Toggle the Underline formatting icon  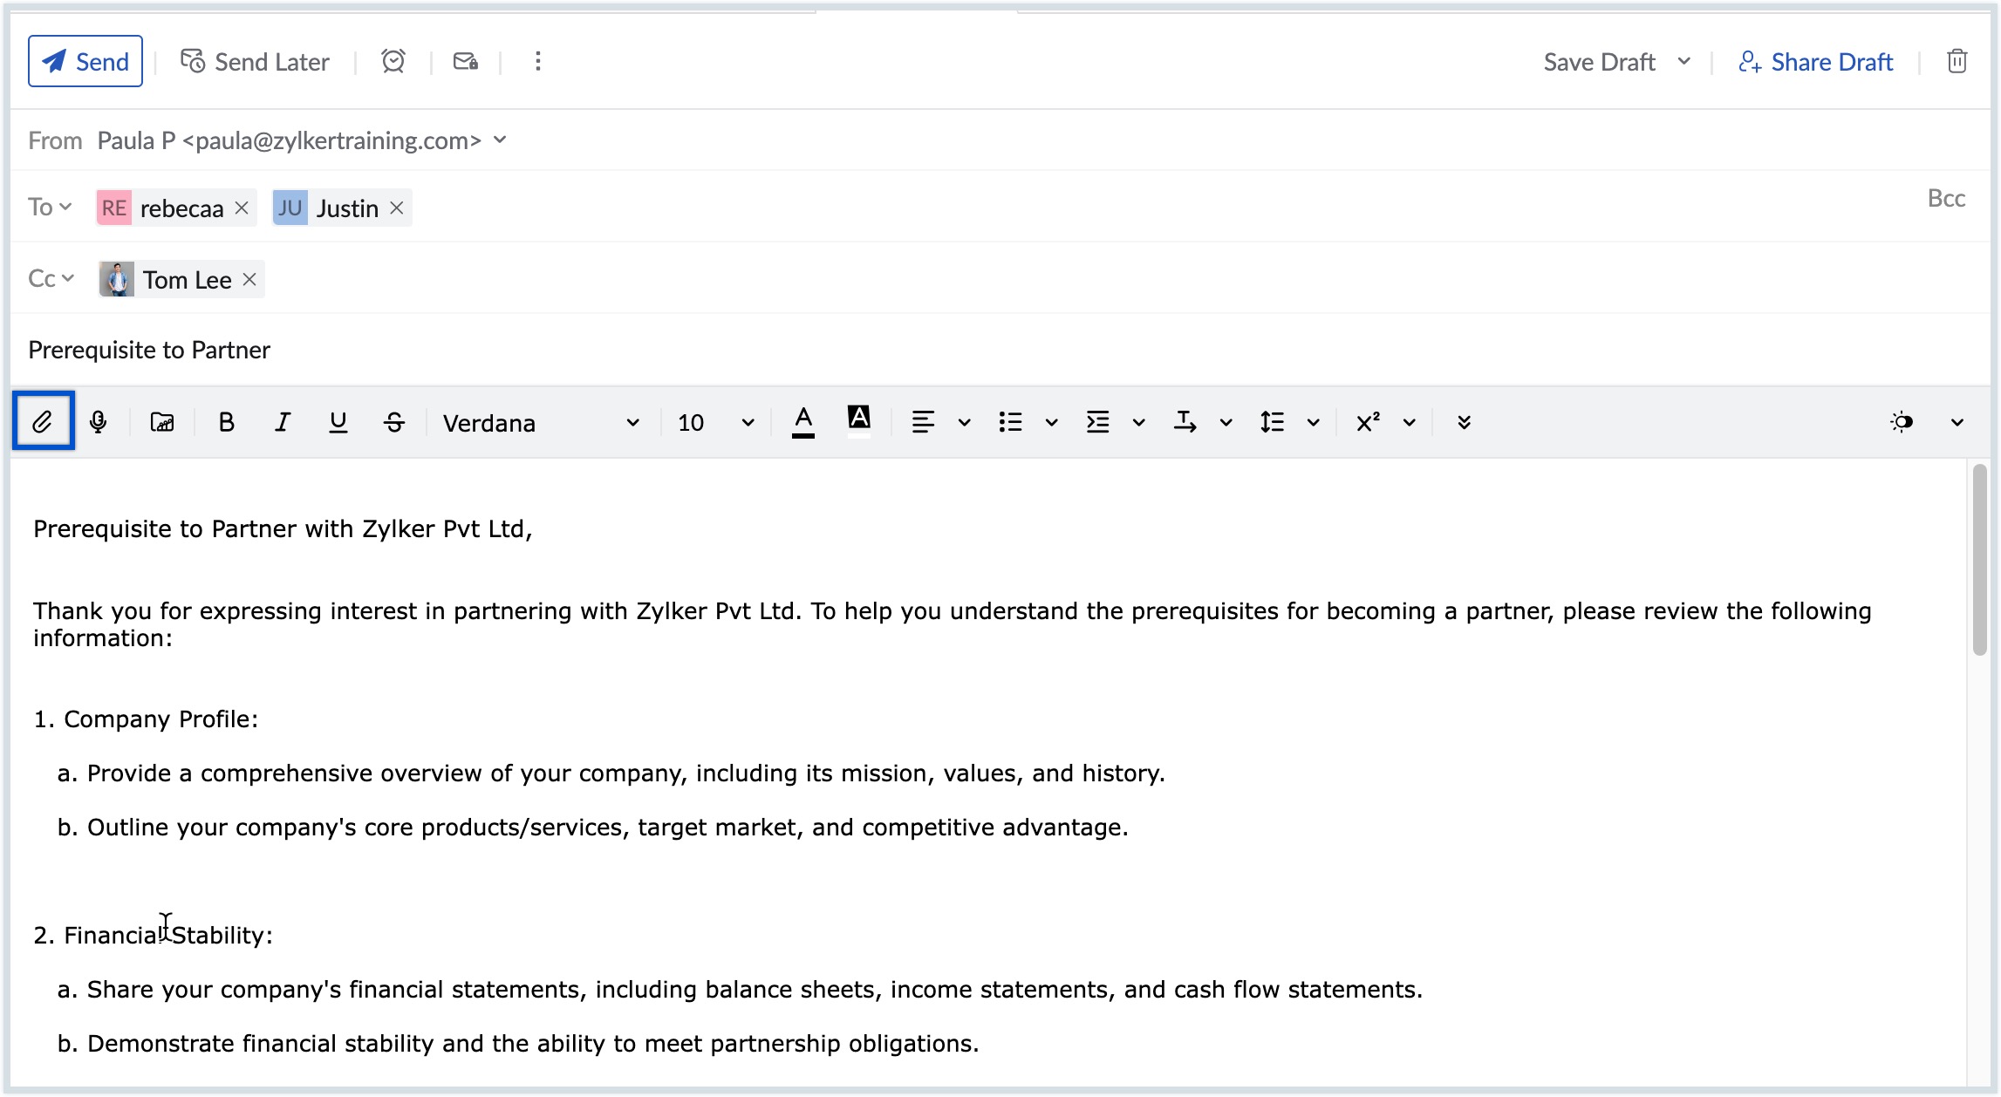tap(338, 421)
